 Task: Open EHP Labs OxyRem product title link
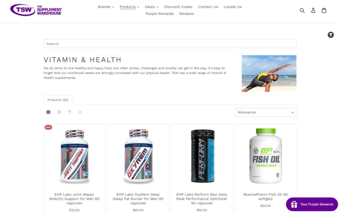138,199
